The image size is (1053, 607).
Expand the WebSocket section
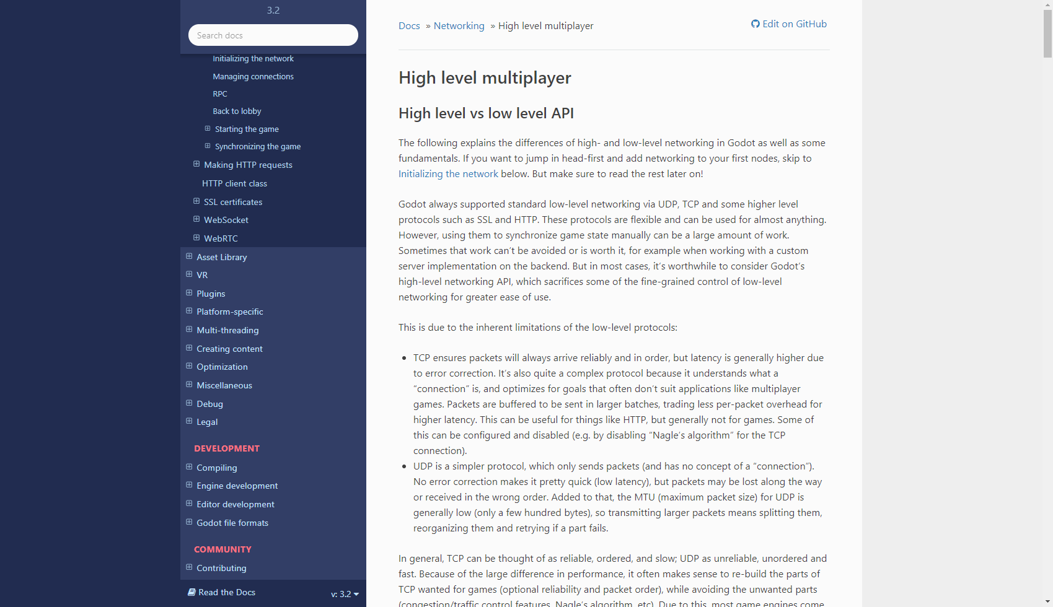pyautogui.click(x=196, y=219)
